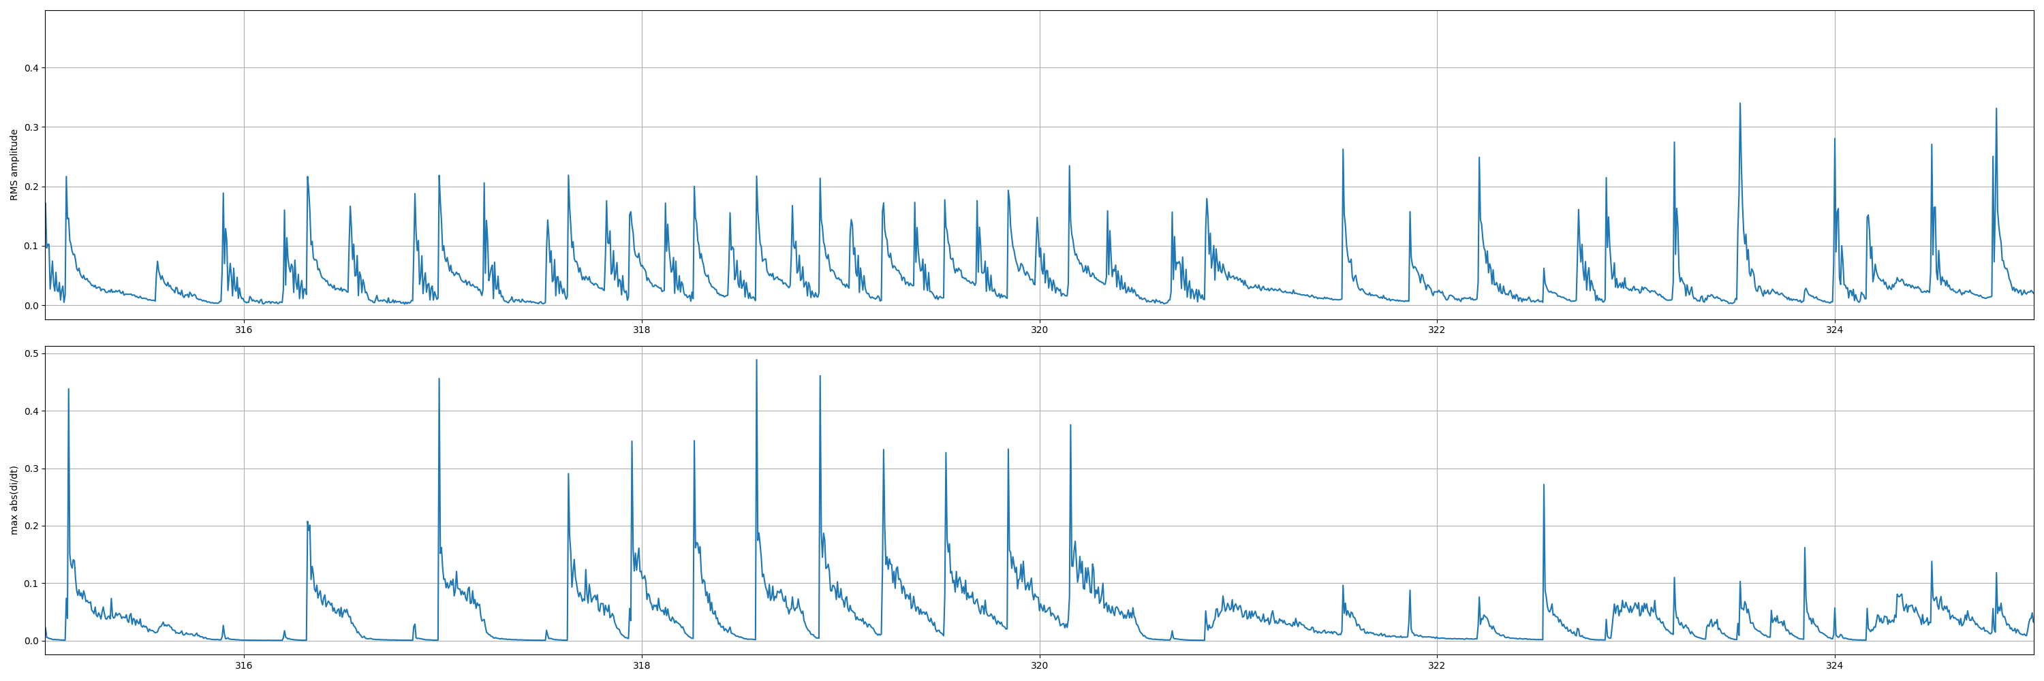Select the 0.5 tick on max abs(di/dt) axis
The height and width of the screenshot is (681, 2044).
tap(32, 353)
